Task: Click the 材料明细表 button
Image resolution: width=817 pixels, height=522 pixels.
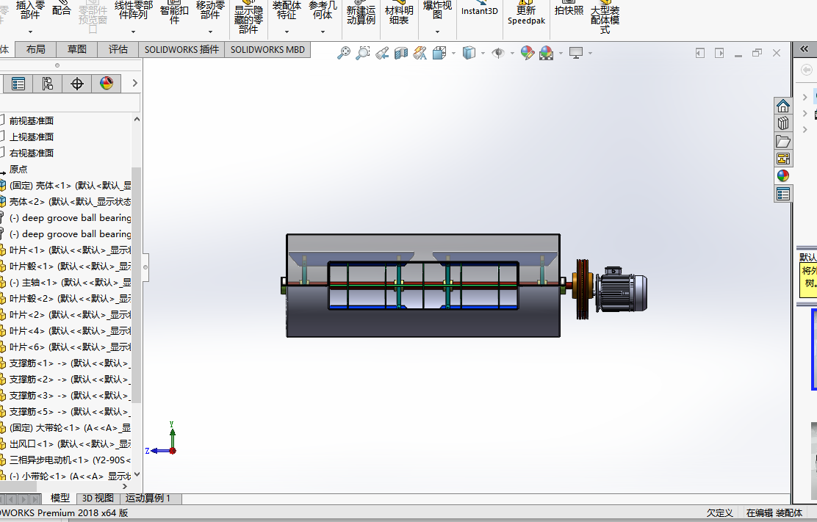Action: pyautogui.click(x=399, y=12)
